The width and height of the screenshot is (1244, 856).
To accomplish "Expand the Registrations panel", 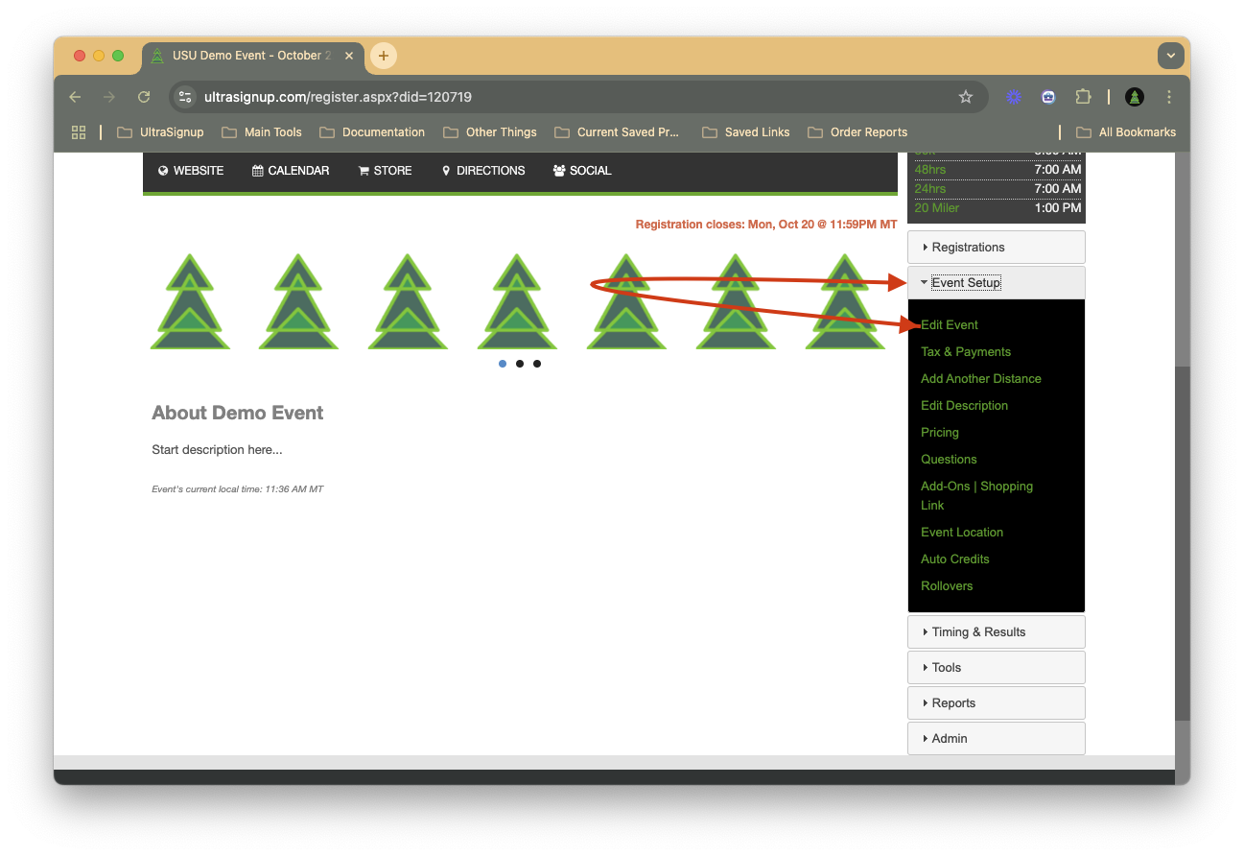I will click(996, 248).
